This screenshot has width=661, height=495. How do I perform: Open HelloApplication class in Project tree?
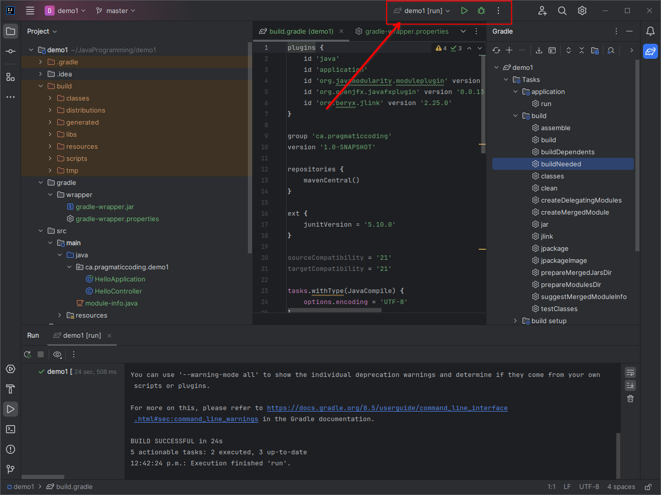[x=120, y=279]
